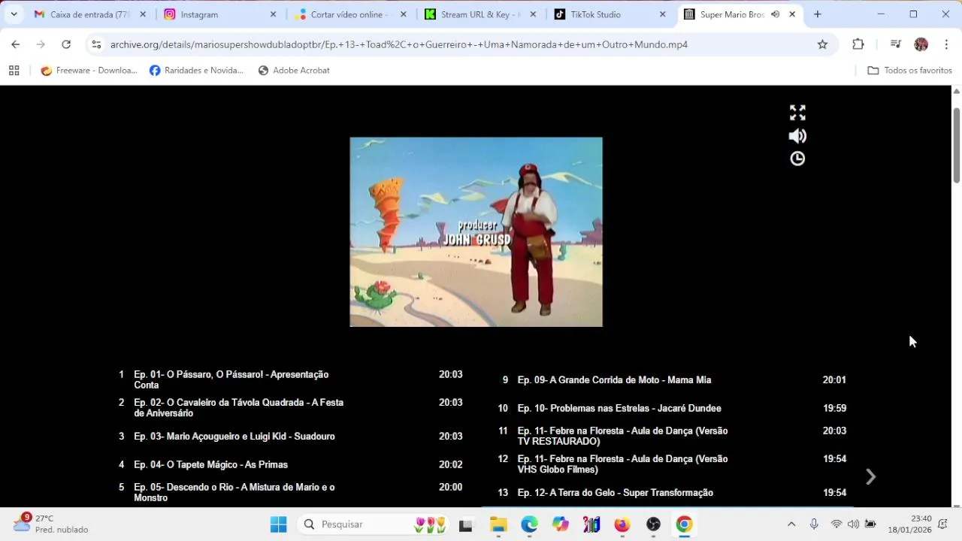Launch Microsoft Edge from the taskbar

[x=529, y=524]
